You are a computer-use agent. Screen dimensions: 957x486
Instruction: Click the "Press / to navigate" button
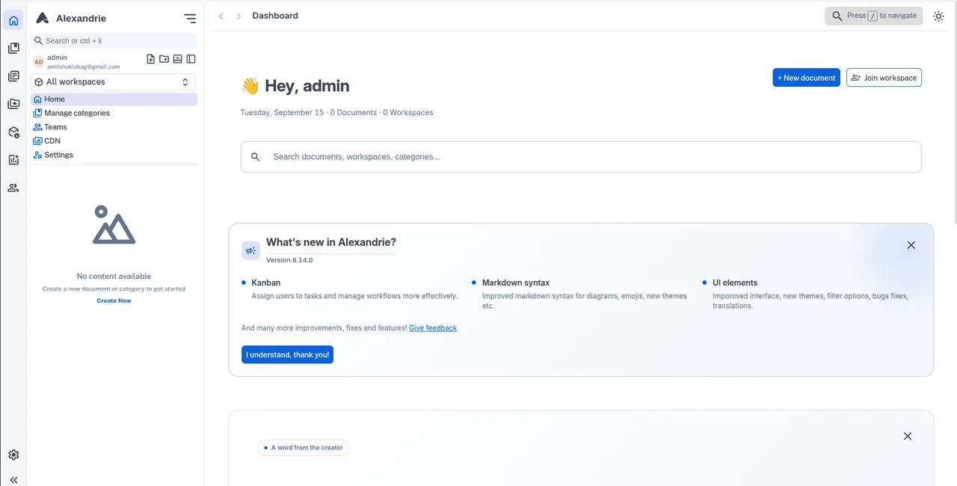pyautogui.click(x=874, y=16)
